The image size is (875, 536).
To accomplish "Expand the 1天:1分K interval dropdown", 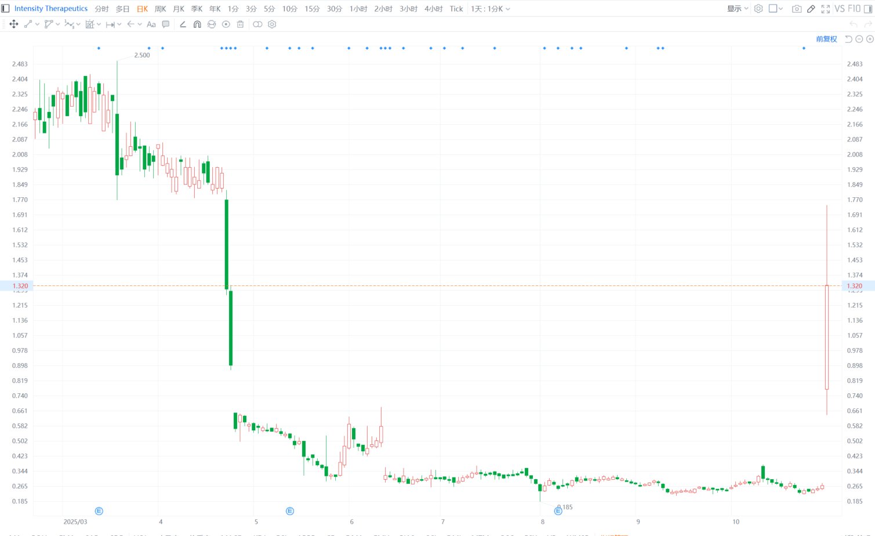I will pos(490,9).
